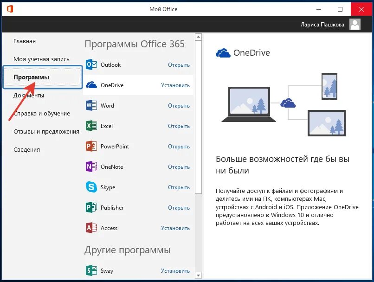Open the Сведения section
Image resolution: width=374 pixels, height=282 pixels.
point(26,150)
